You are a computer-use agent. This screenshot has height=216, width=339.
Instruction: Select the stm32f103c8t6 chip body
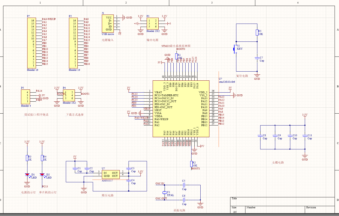click(x=181, y=109)
